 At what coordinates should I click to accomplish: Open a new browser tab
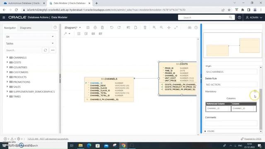click(96, 3)
